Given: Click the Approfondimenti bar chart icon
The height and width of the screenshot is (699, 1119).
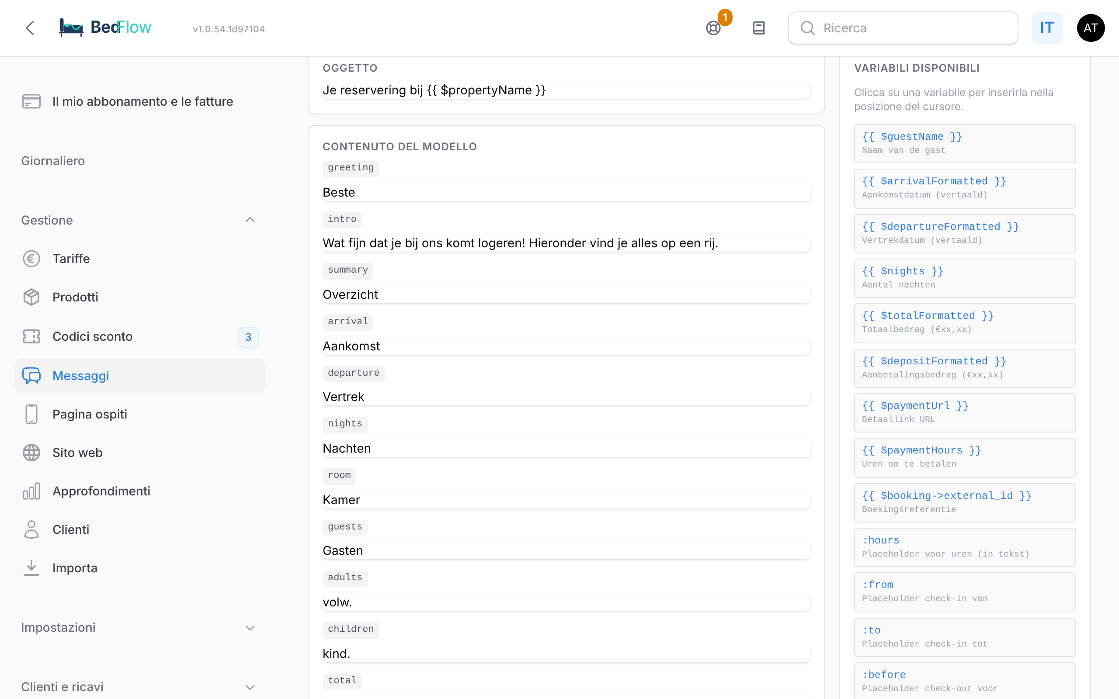Looking at the screenshot, I should (x=31, y=491).
